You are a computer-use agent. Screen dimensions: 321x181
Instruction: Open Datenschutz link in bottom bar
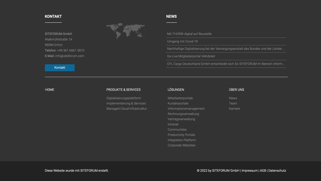277,171
